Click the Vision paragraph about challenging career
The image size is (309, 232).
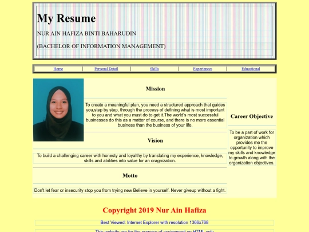130,158
